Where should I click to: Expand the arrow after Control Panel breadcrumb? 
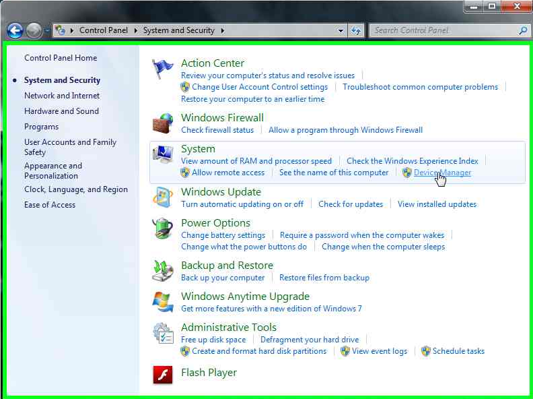pos(136,30)
